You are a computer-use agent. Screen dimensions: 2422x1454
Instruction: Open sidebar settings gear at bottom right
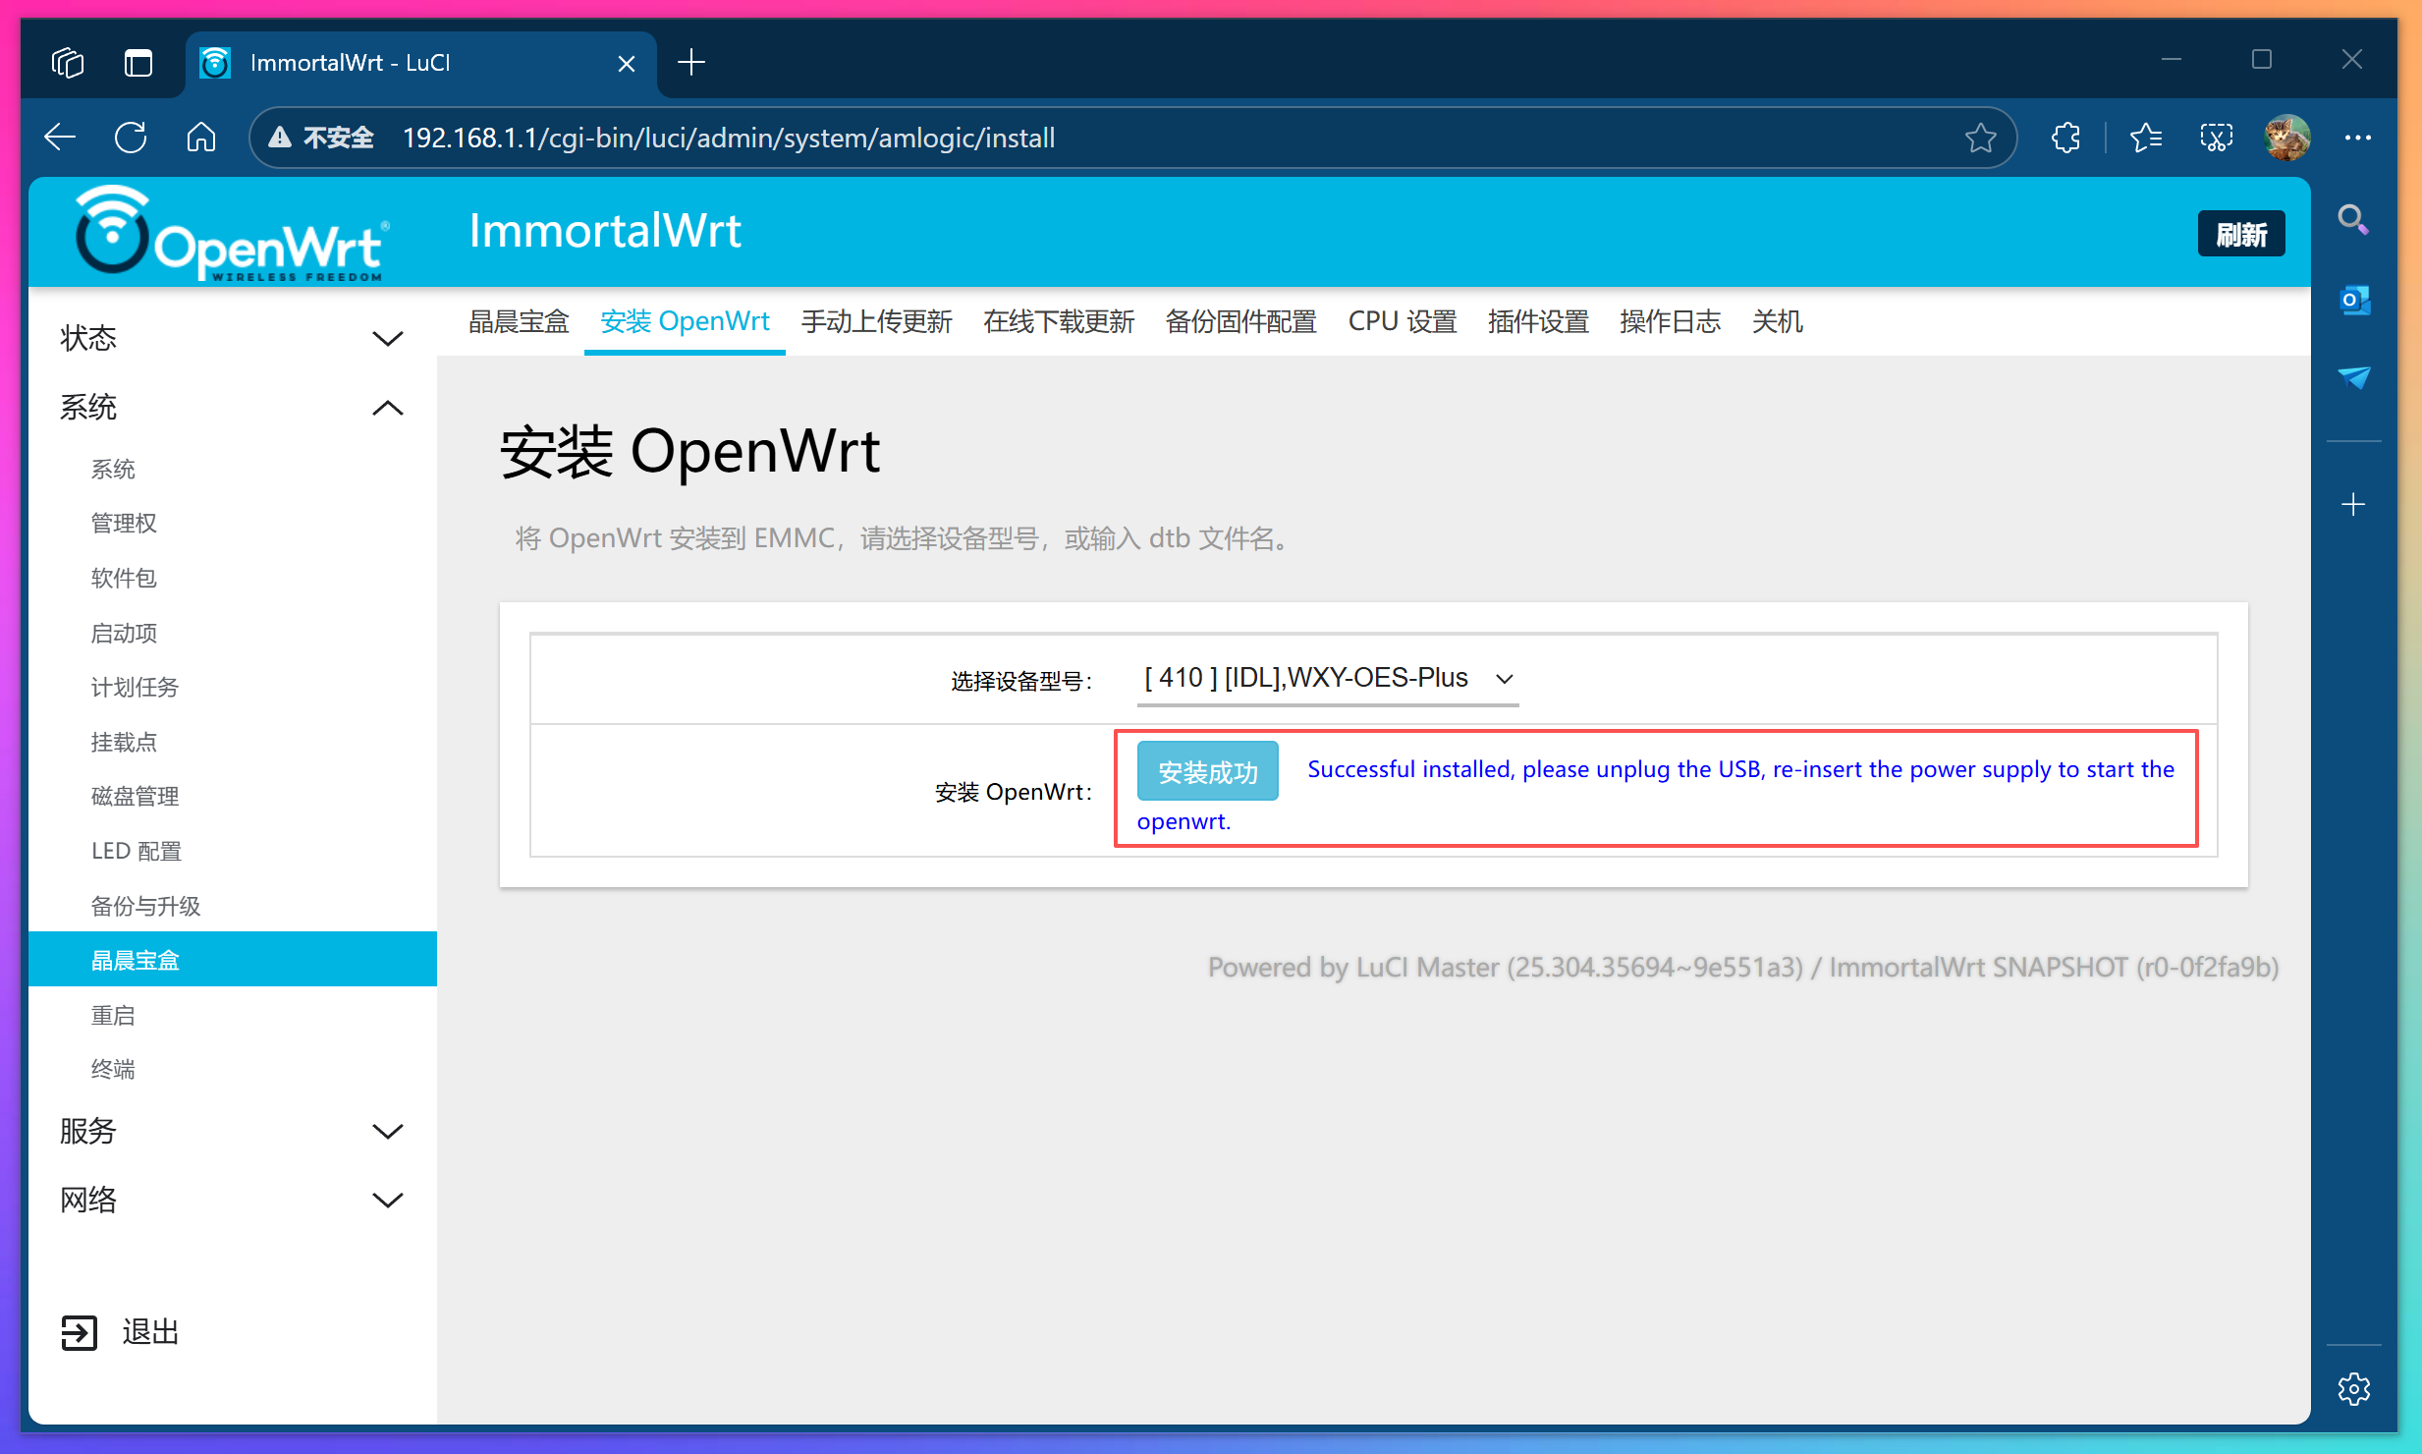point(2354,1388)
